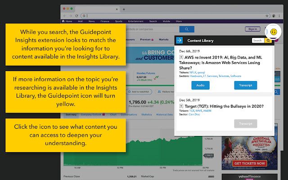This screenshot has height=180, width=288.
Task: Select the I.T. Services sector link
Action: [210, 76]
